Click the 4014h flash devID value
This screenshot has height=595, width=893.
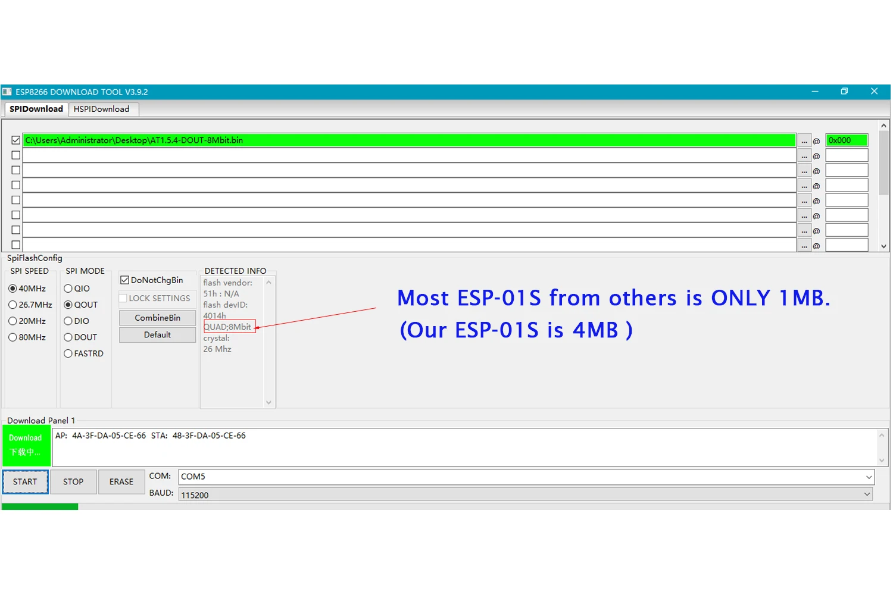click(x=215, y=316)
